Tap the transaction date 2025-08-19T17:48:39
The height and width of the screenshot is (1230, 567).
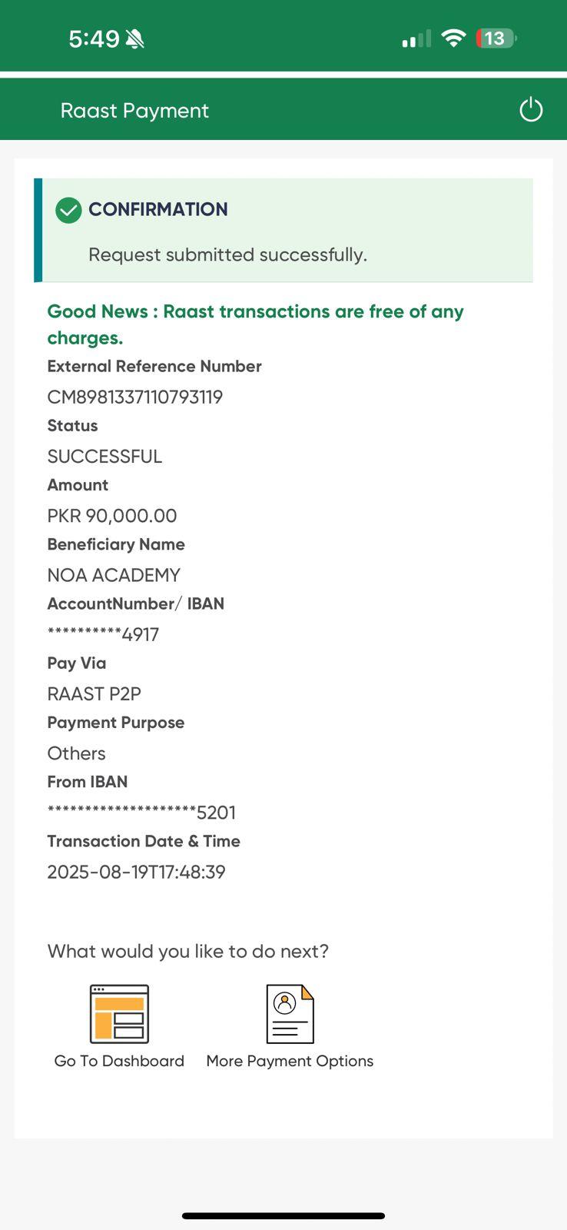point(136,872)
